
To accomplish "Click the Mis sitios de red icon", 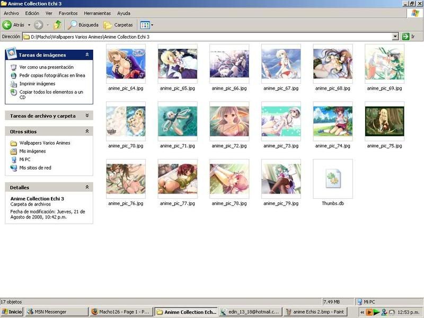I will (x=14, y=168).
